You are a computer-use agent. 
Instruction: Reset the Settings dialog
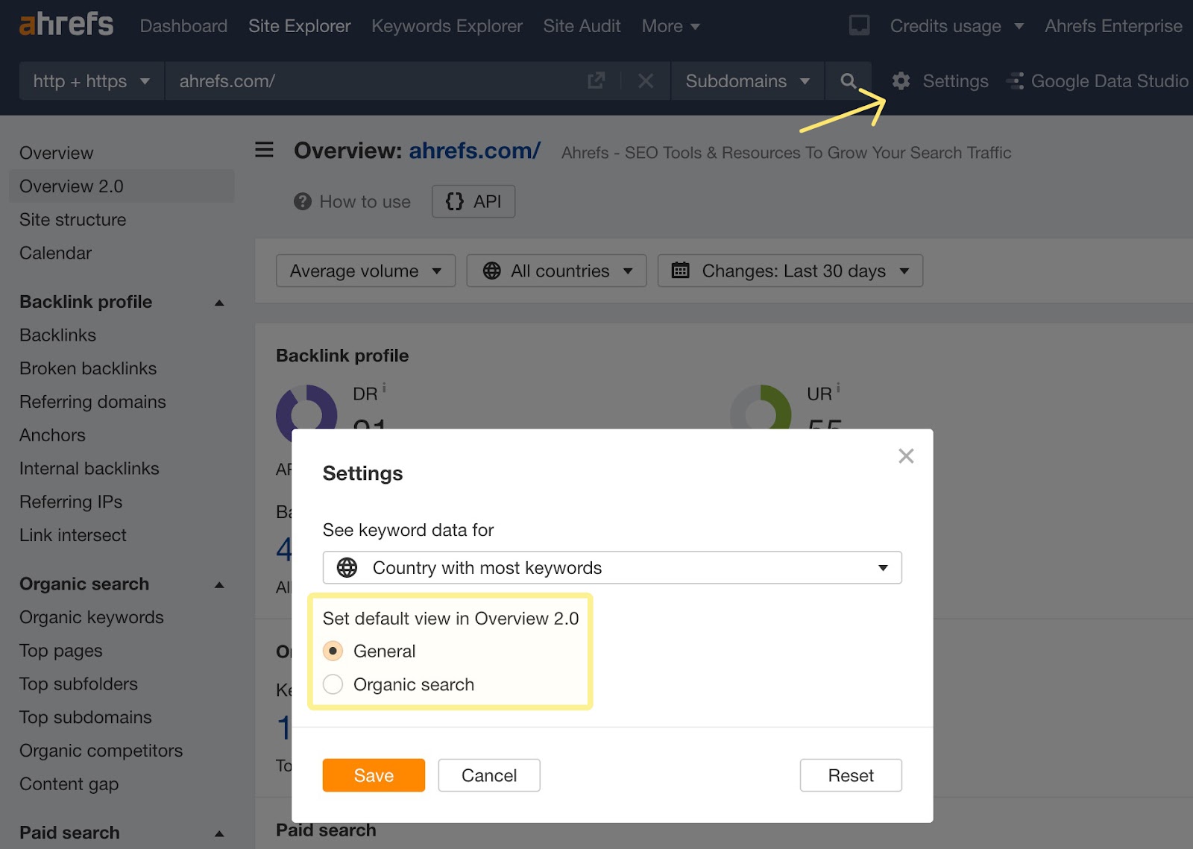click(850, 775)
